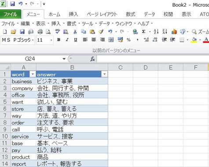The image size is (209, 167).
Task: Click Merge and Center icon
Action: [111, 40]
